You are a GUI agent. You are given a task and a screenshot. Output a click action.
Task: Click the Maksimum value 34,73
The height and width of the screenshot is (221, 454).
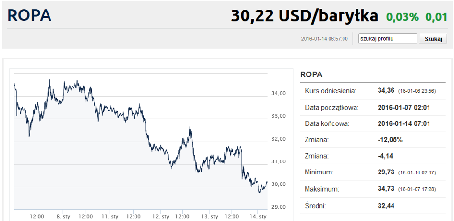386,189
